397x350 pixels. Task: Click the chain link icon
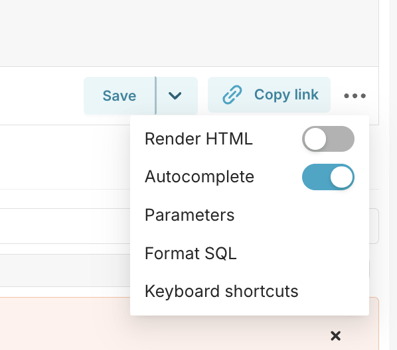232,95
